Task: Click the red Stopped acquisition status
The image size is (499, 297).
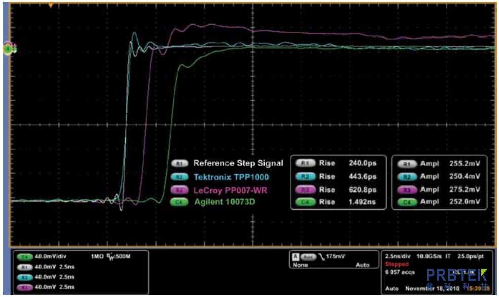Action: (397, 264)
